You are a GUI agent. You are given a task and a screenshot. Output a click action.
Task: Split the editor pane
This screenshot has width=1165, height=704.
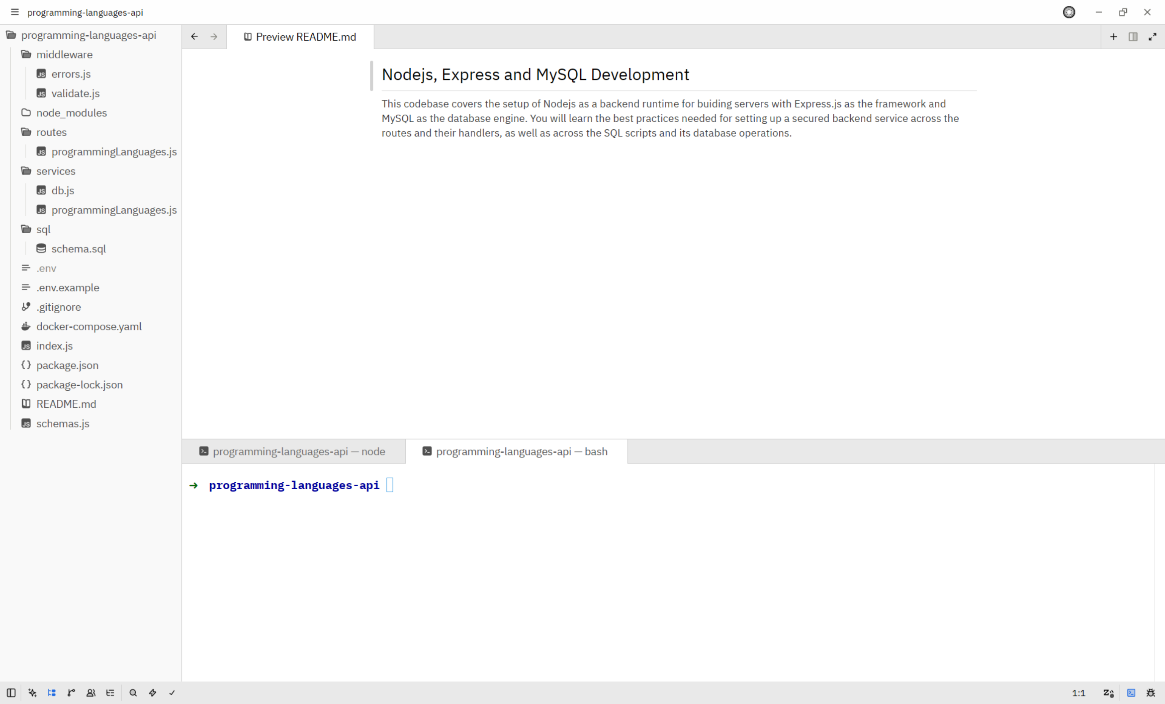point(1133,37)
